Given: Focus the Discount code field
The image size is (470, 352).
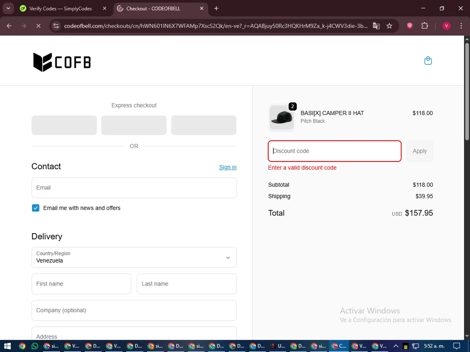Looking at the screenshot, I should (335, 151).
